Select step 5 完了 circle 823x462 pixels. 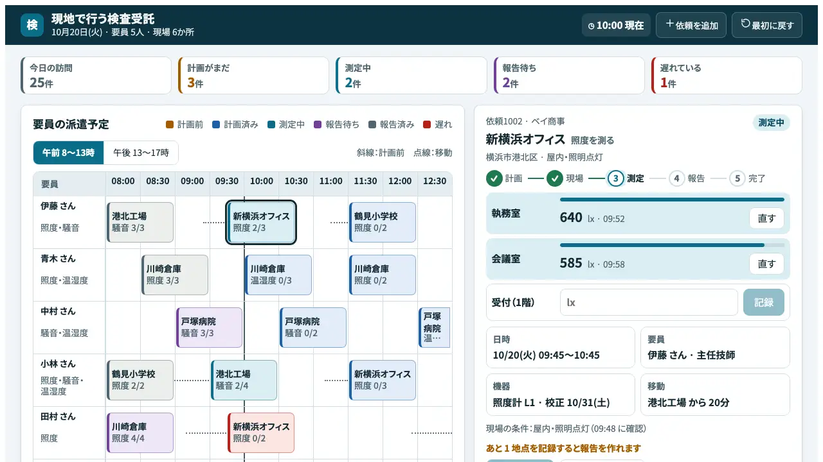click(737, 178)
